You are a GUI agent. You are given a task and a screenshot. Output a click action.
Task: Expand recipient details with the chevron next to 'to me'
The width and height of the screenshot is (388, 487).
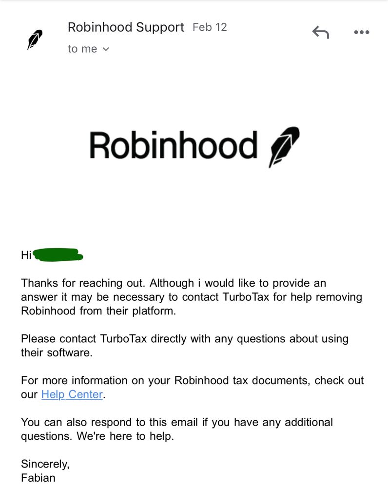tap(106, 49)
